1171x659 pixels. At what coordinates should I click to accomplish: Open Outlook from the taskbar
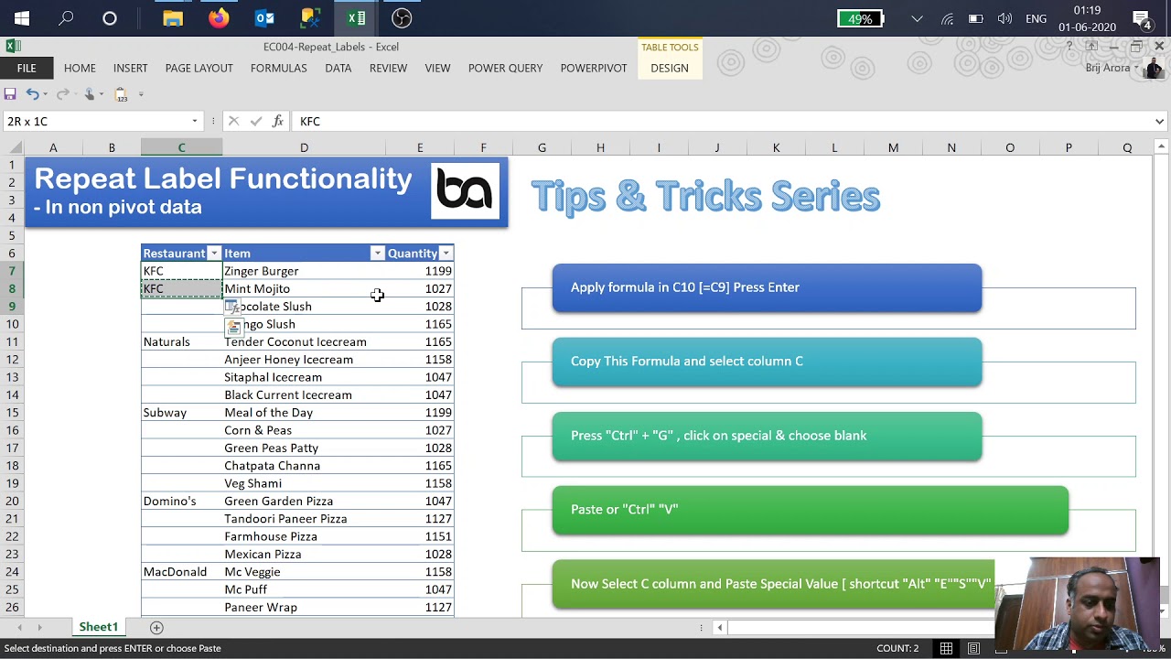pos(264,18)
